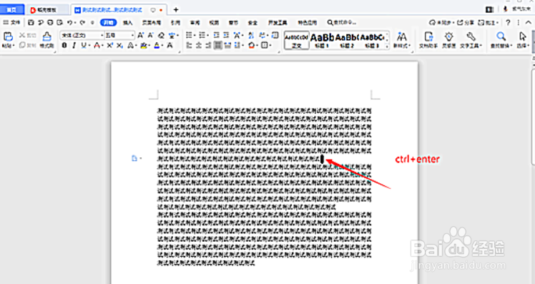This screenshot has width=535, height=284.
Task: Toggle center text alignment
Action: tap(199, 45)
